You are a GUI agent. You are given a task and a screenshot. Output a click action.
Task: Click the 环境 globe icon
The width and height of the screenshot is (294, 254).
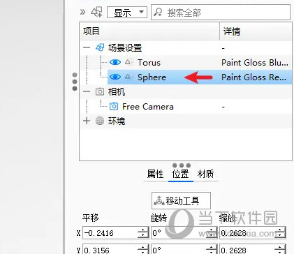coord(100,121)
